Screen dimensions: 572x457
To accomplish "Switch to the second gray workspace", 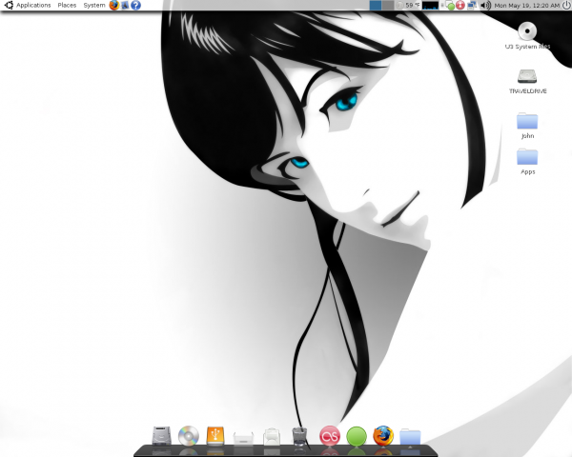I will coord(388,5).
